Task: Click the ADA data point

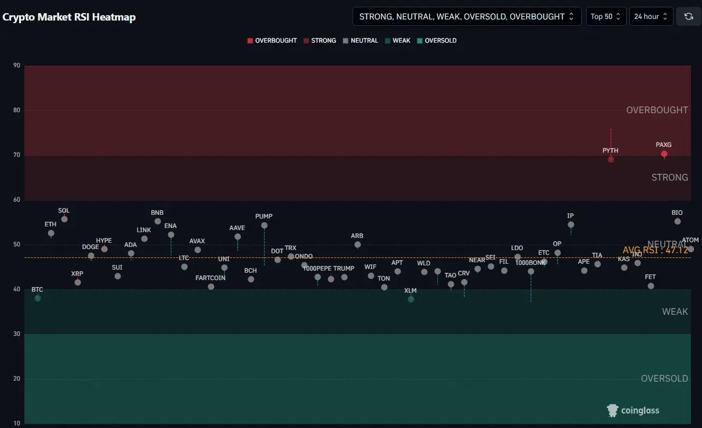Action: click(x=131, y=253)
